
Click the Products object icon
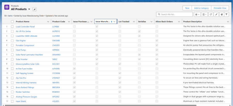pos(7,7)
